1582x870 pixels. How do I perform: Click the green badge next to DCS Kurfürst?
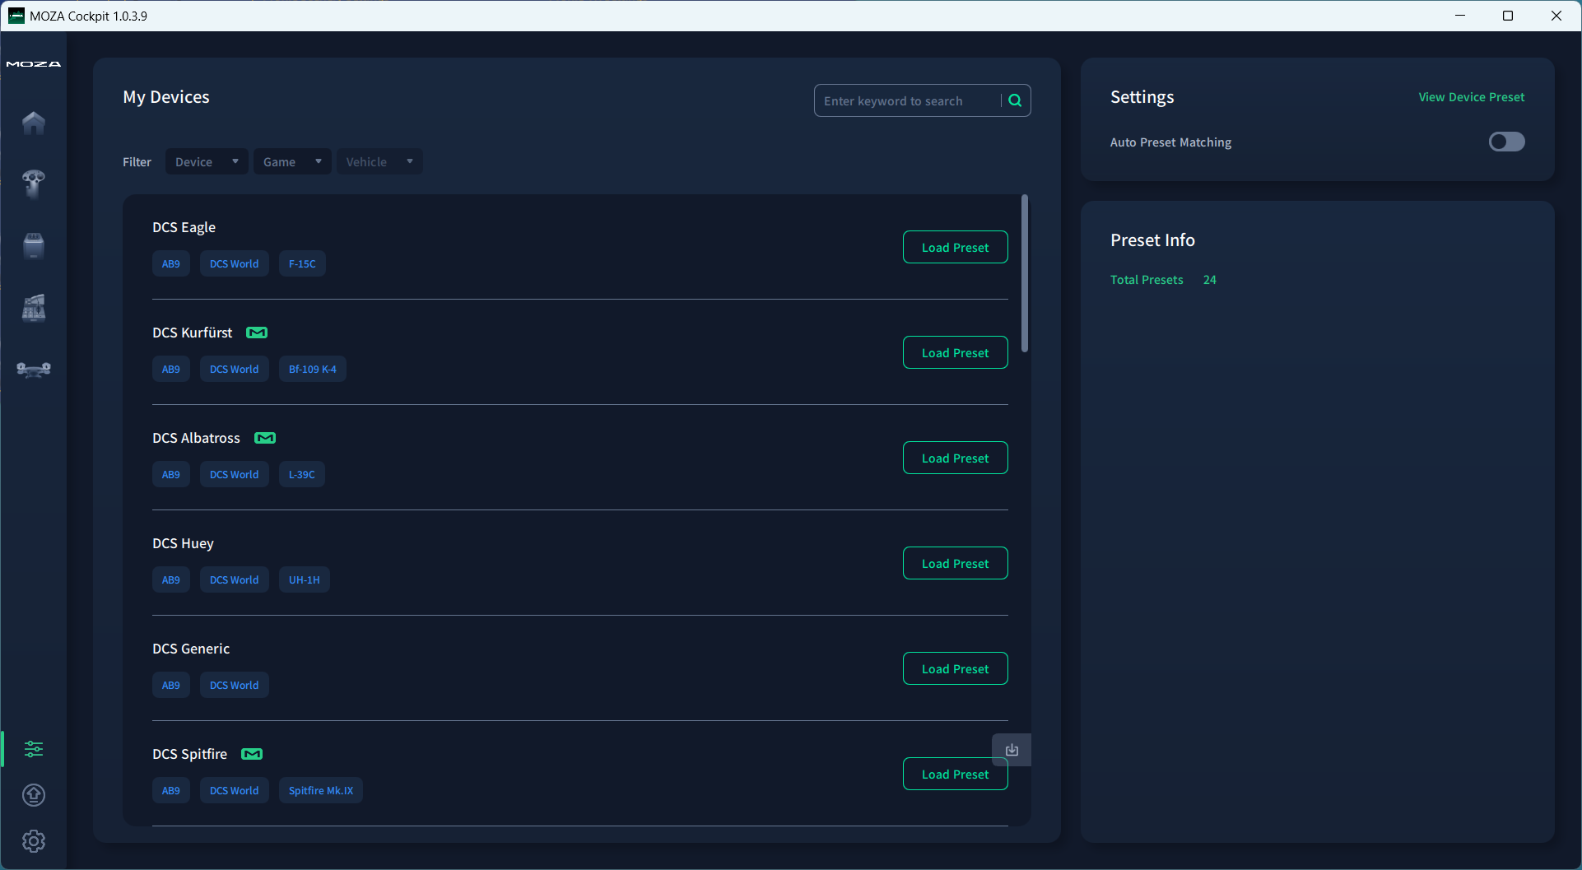[257, 333]
